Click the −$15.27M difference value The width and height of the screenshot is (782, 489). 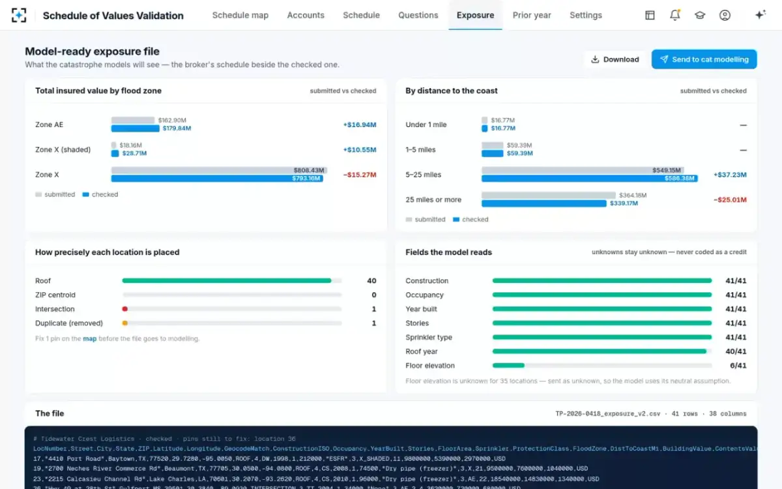click(360, 175)
